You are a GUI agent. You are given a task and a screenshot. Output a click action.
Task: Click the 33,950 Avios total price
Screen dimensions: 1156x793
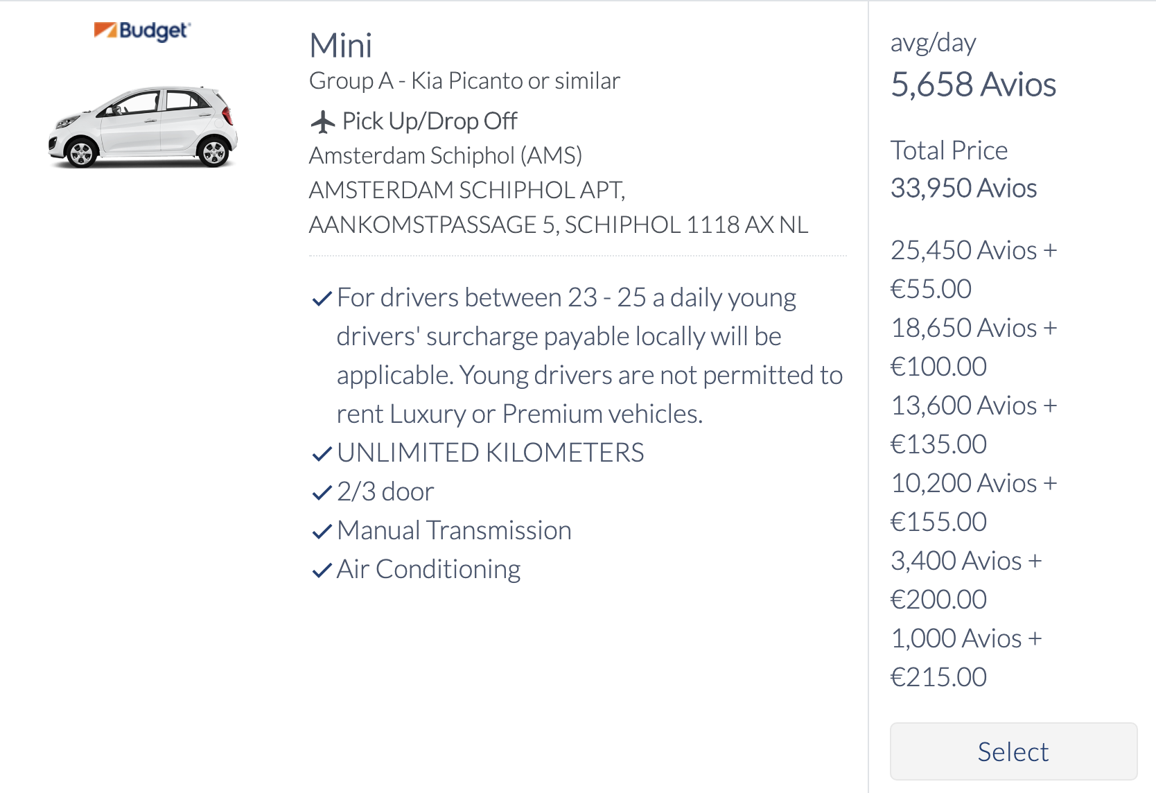[963, 188]
